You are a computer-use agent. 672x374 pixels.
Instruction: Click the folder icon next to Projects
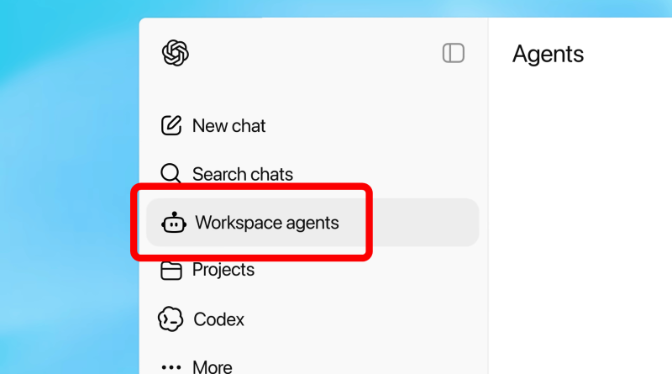click(x=171, y=271)
